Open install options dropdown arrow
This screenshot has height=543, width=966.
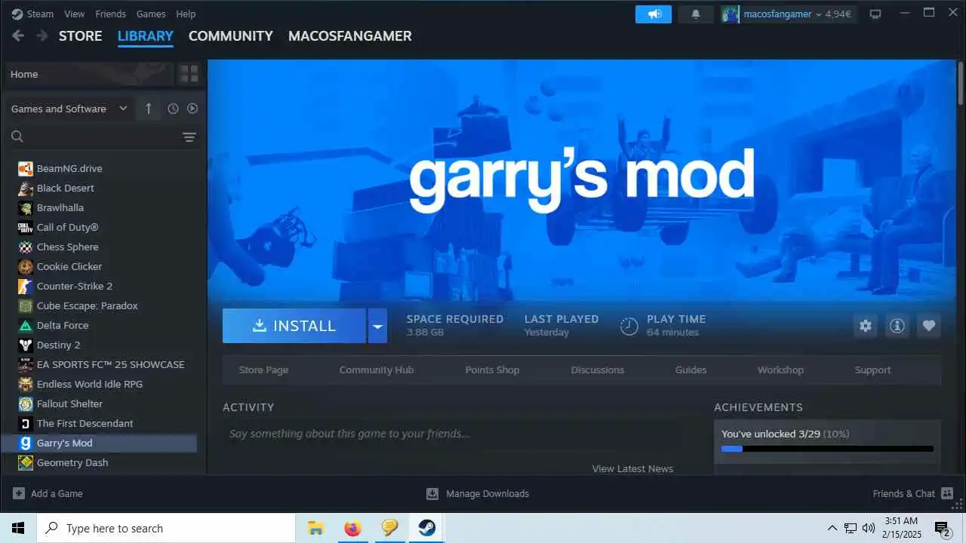(377, 326)
